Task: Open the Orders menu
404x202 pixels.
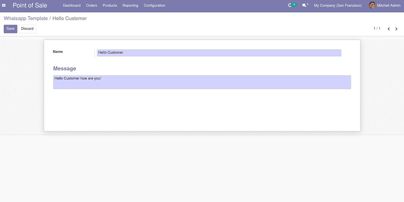Action: pyautogui.click(x=92, y=6)
